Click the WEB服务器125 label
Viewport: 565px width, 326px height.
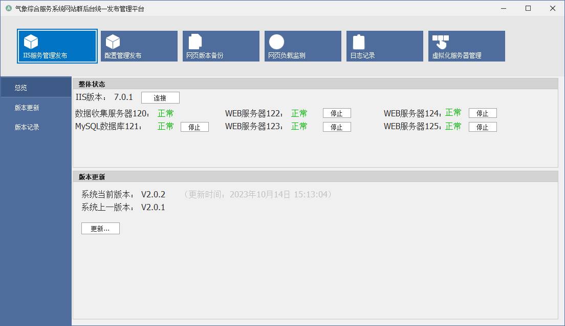point(412,127)
